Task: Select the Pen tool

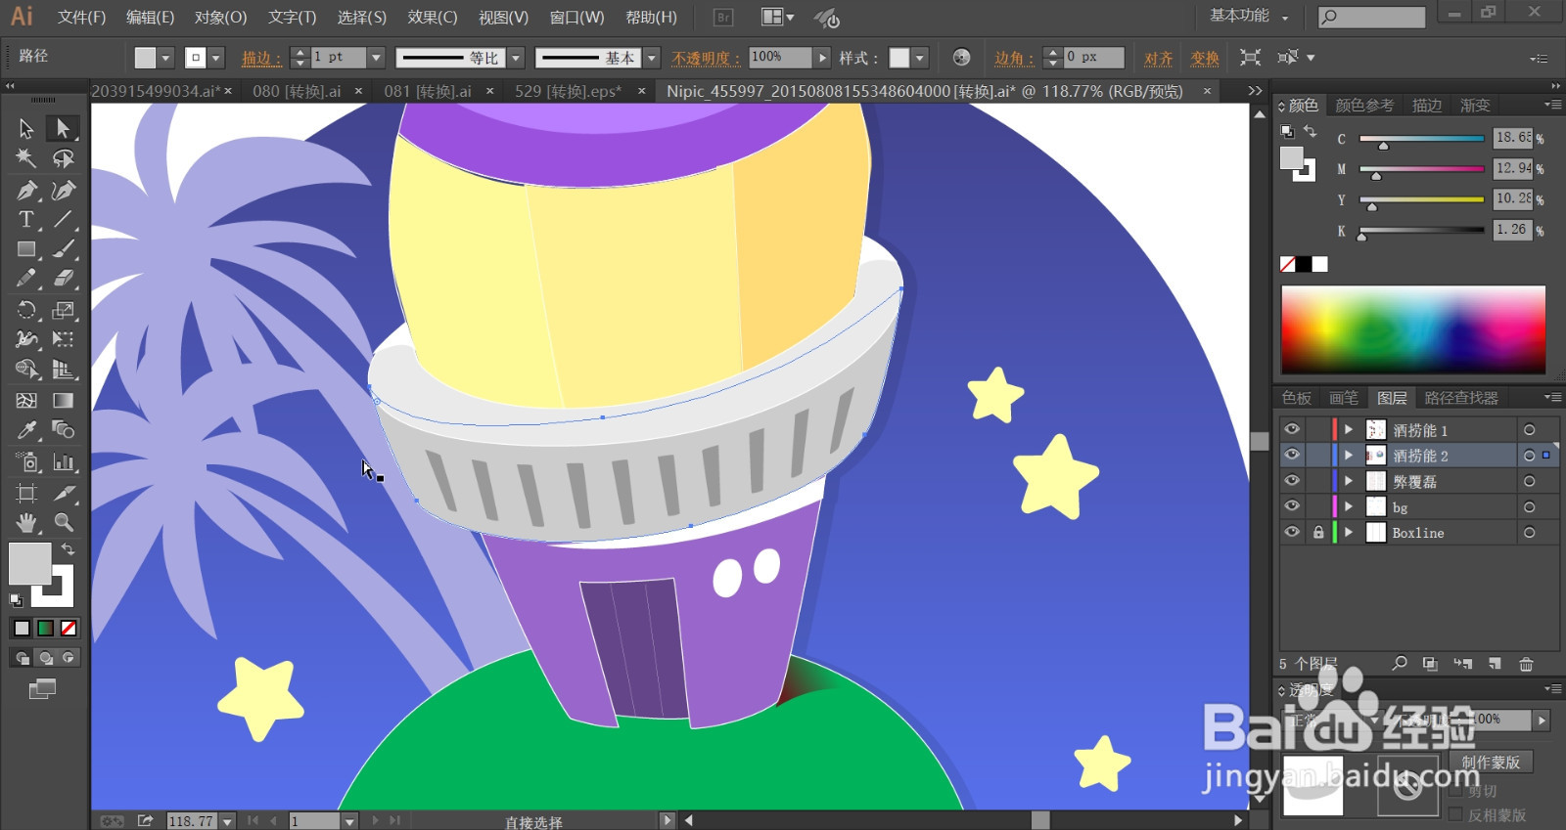Action: pyautogui.click(x=26, y=190)
